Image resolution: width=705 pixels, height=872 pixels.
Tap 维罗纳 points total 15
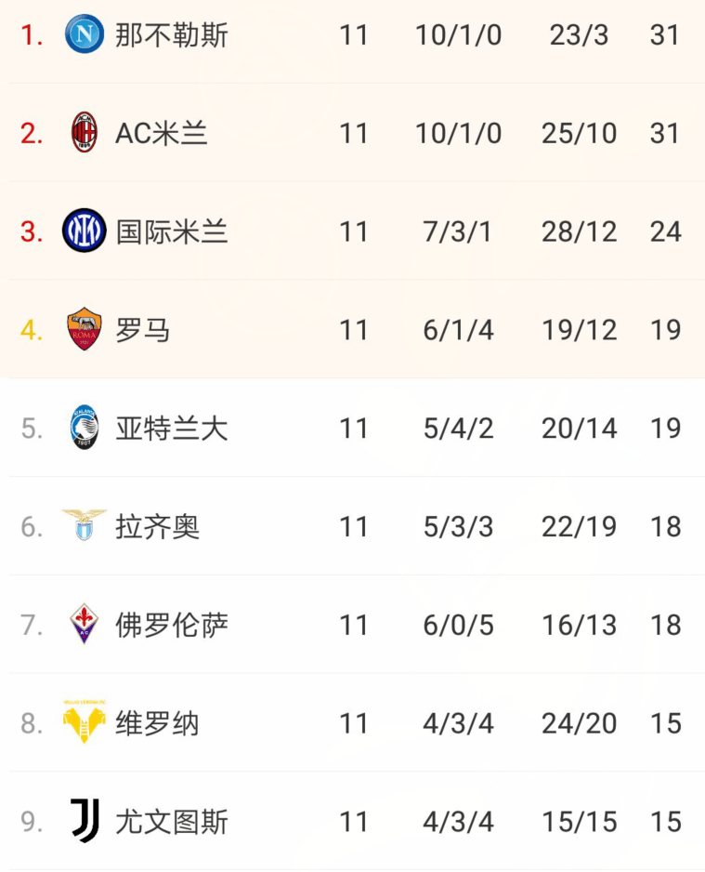pyautogui.click(x=666, y=723)
